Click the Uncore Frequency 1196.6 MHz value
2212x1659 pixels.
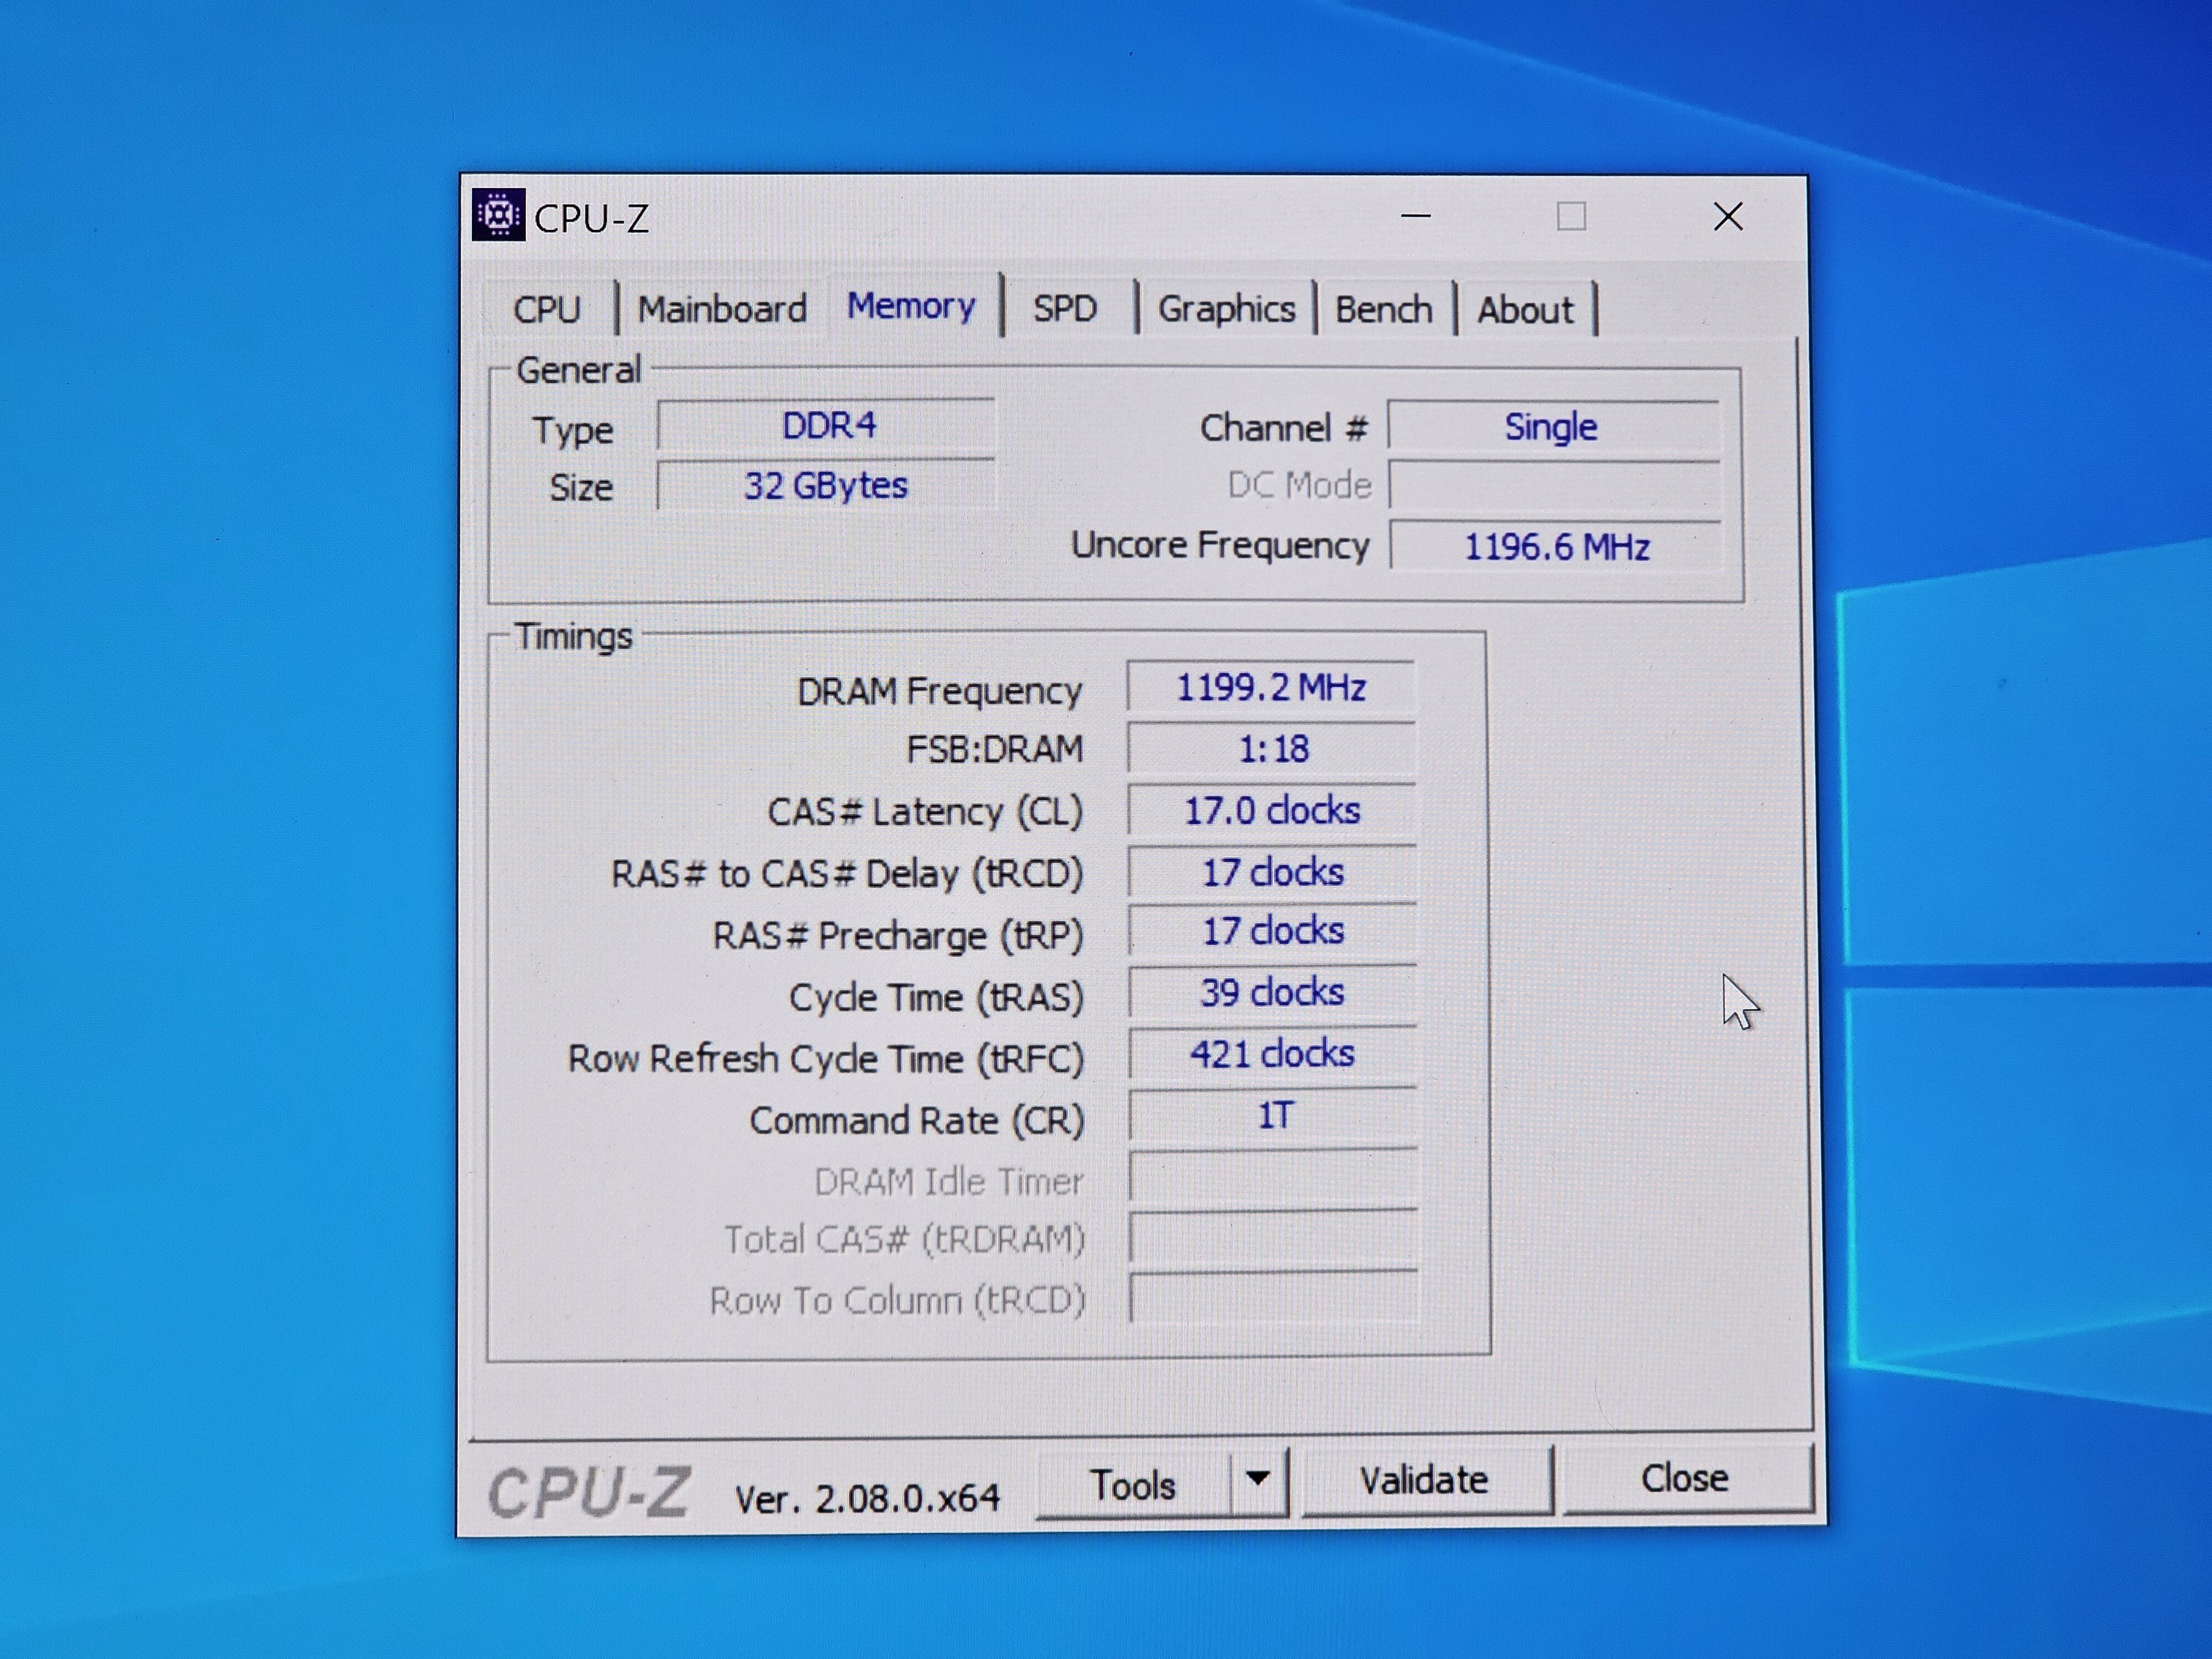(1555, 546)
